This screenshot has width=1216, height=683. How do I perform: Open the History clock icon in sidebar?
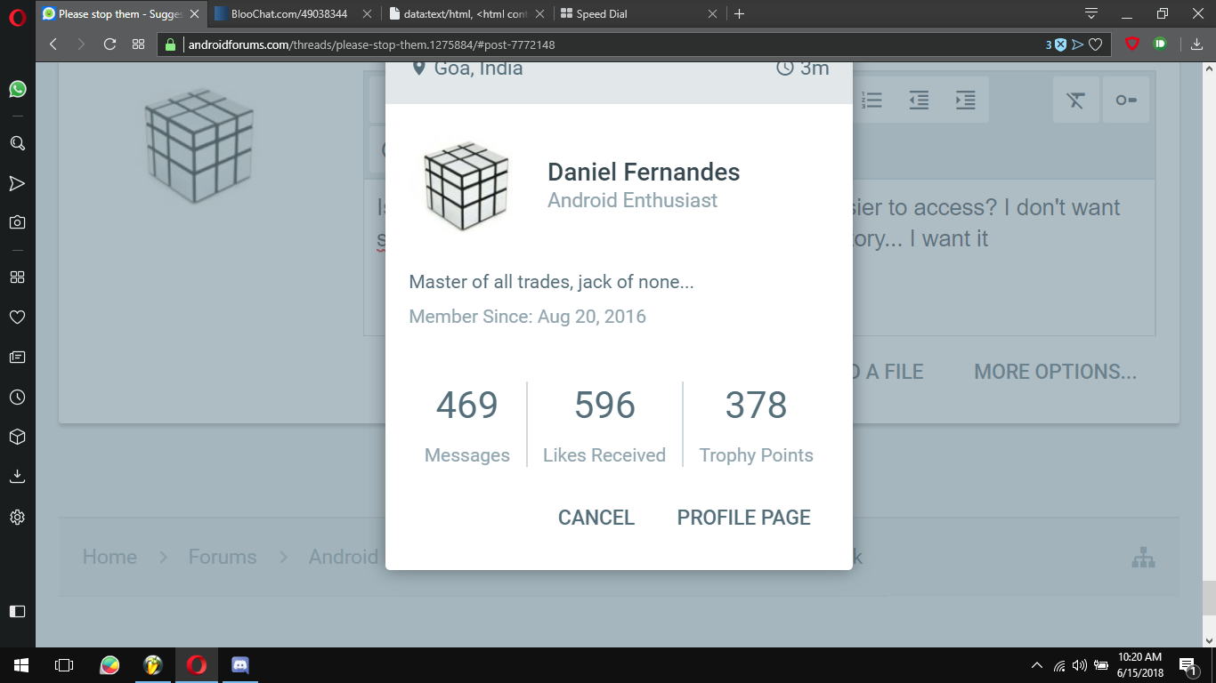click(x=17, y=398)
